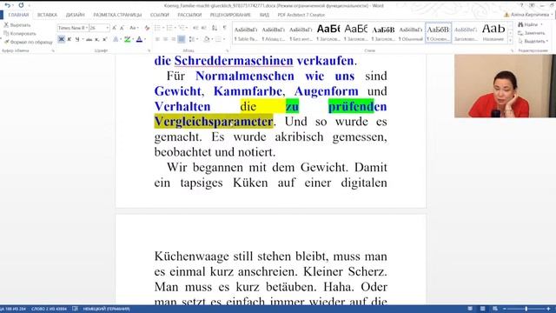The image size is (556, 313).
Task: Click Найти (Find) in editing group
Action: point(530,24)
